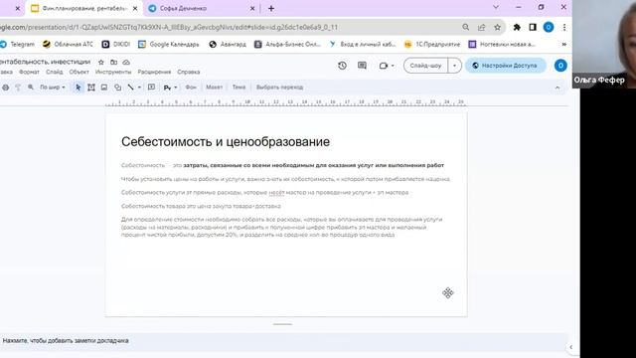The height and width of the screenshot is (358, 636).
Task: Open the Справка menu
Action: coord(188,72)
